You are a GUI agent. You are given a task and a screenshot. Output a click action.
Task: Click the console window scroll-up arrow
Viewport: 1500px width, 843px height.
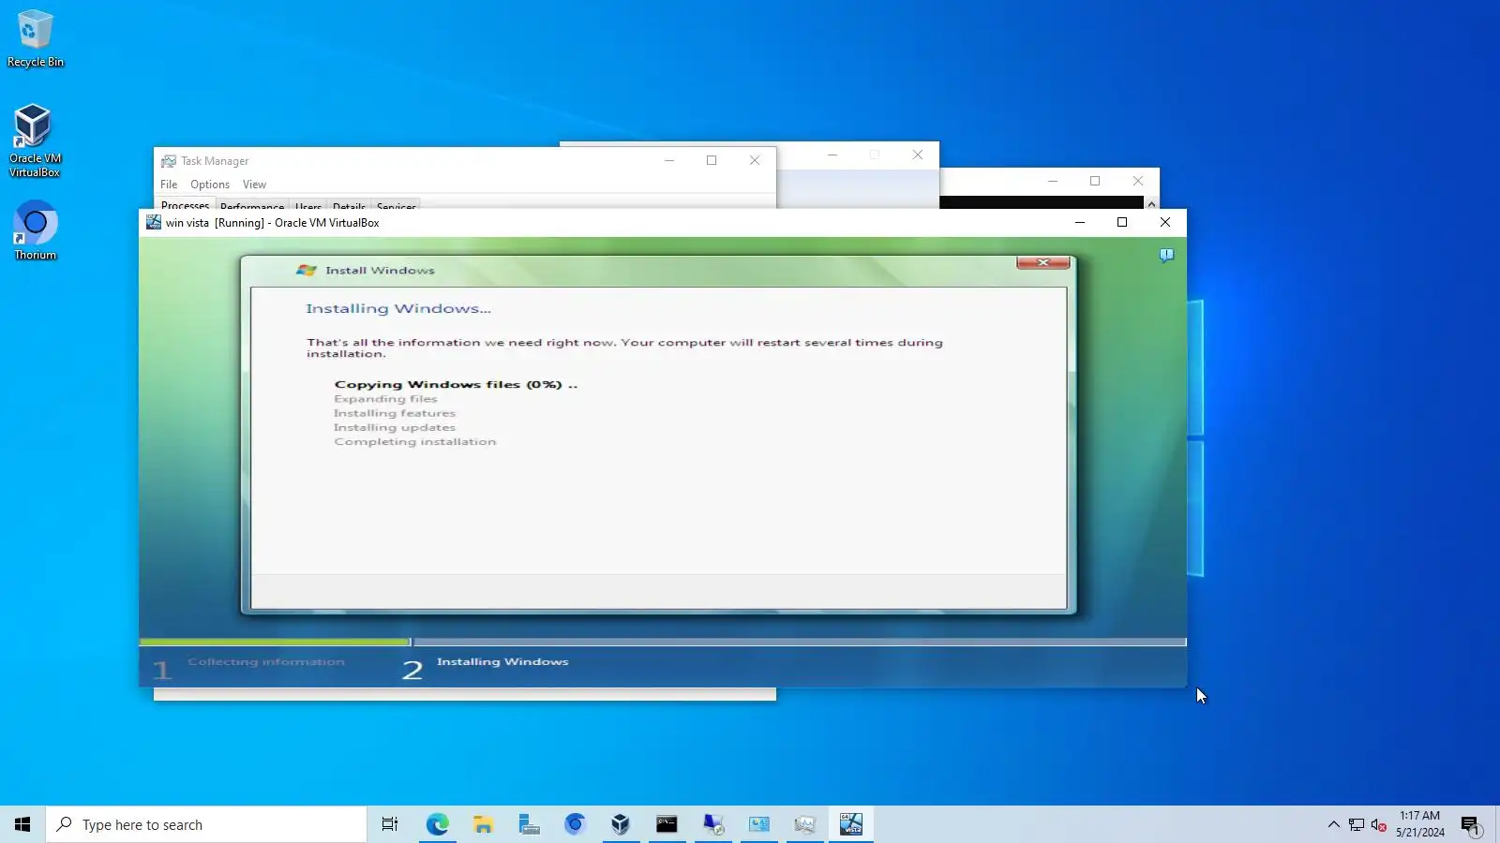coord(1152,203)
